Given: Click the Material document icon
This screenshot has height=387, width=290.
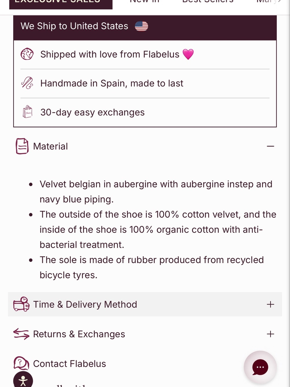Looking at the screenshot, I should tap(22, 146).
